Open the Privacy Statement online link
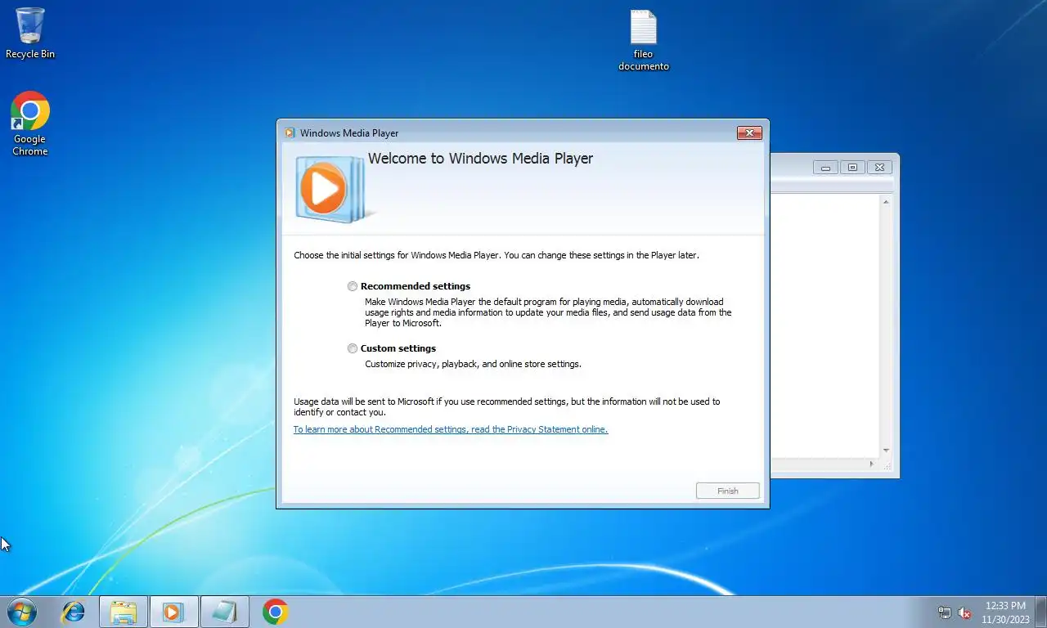1047x628 pixels. (451, 429)
